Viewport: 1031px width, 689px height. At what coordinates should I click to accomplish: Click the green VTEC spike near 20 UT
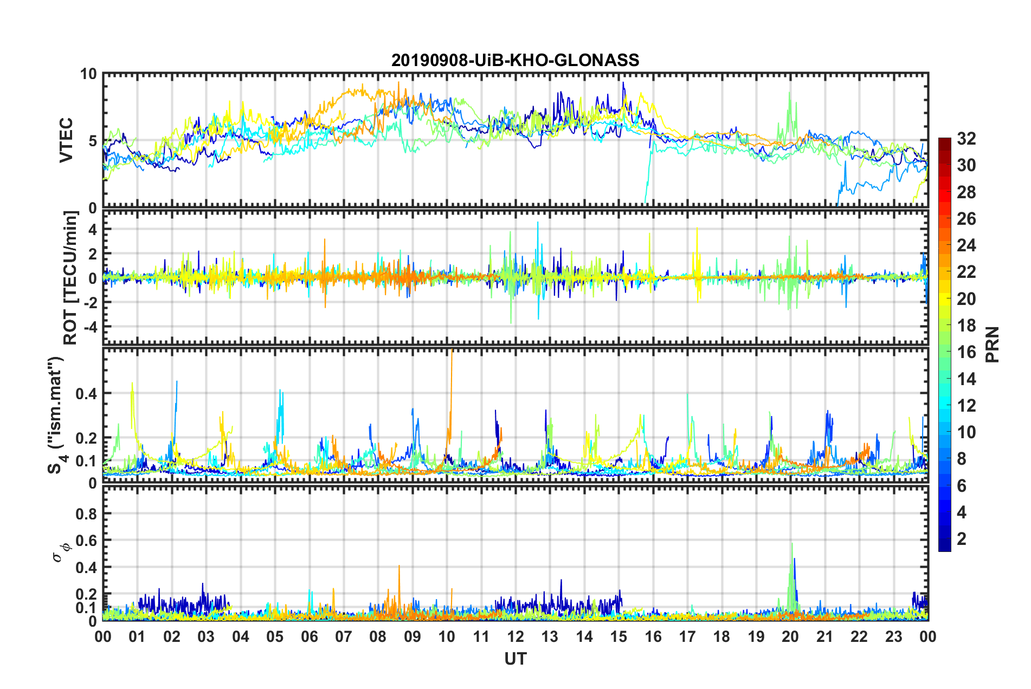(x=790, y=111)
